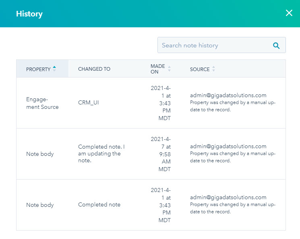
Task: Click manual update description in CRM_UI row
Action: tap(233, 106)
